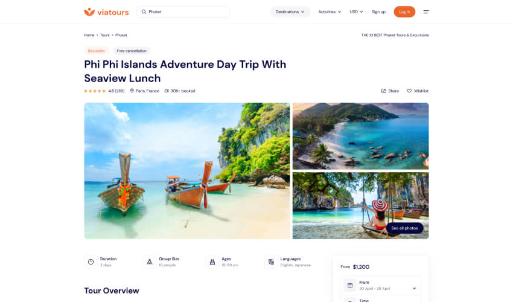Click the Sign up link
This screenshot has height=302, width=513.
378,12
